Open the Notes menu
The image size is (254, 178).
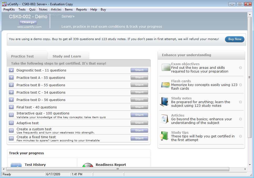pos(43,9)
